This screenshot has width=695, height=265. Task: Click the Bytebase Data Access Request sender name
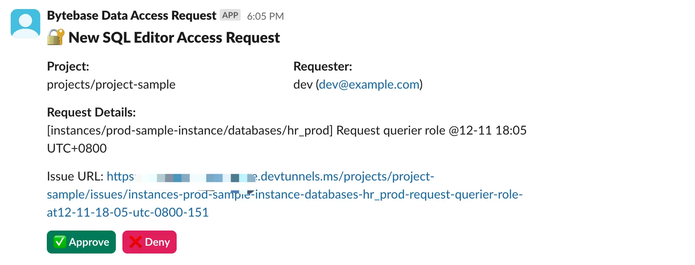(x=131, y=16)
